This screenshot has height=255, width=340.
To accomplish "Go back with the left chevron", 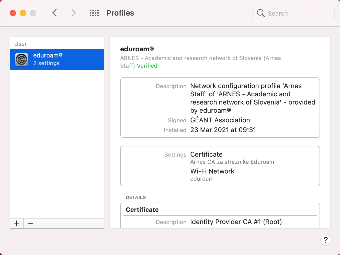I will click(54, 13).
